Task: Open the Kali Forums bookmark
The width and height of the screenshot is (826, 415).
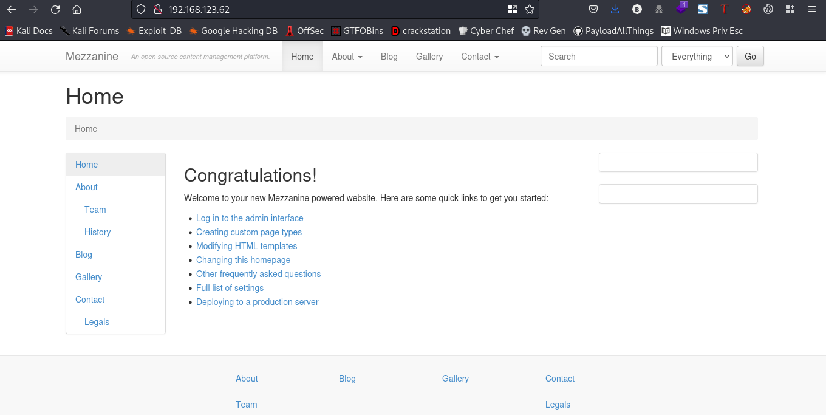Action: 89,30
